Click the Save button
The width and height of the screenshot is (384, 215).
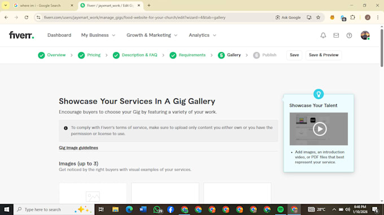pyautogui.click(x=294, y=55)
